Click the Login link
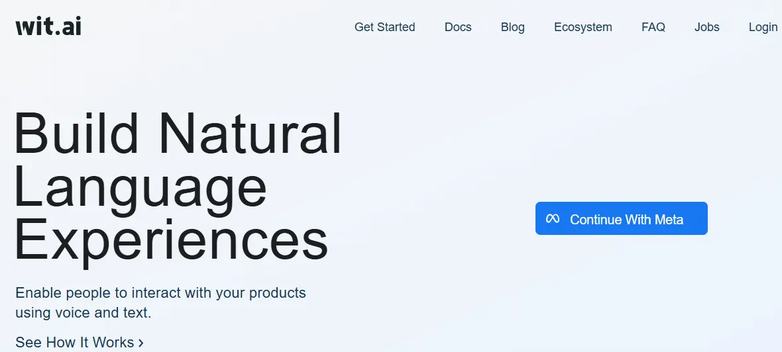This screenshot has width=782, height=352. point(763,27)
